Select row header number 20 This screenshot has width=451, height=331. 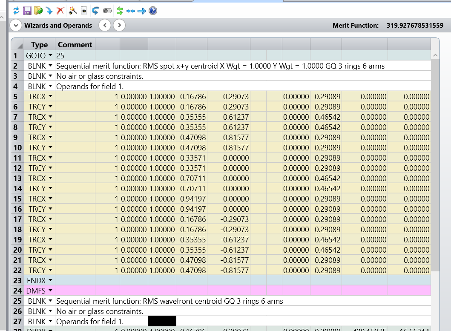pos(17,250)
